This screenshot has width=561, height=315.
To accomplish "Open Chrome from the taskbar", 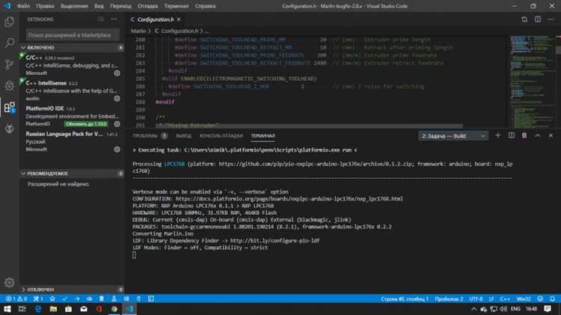I will click(x=114, y=309).
